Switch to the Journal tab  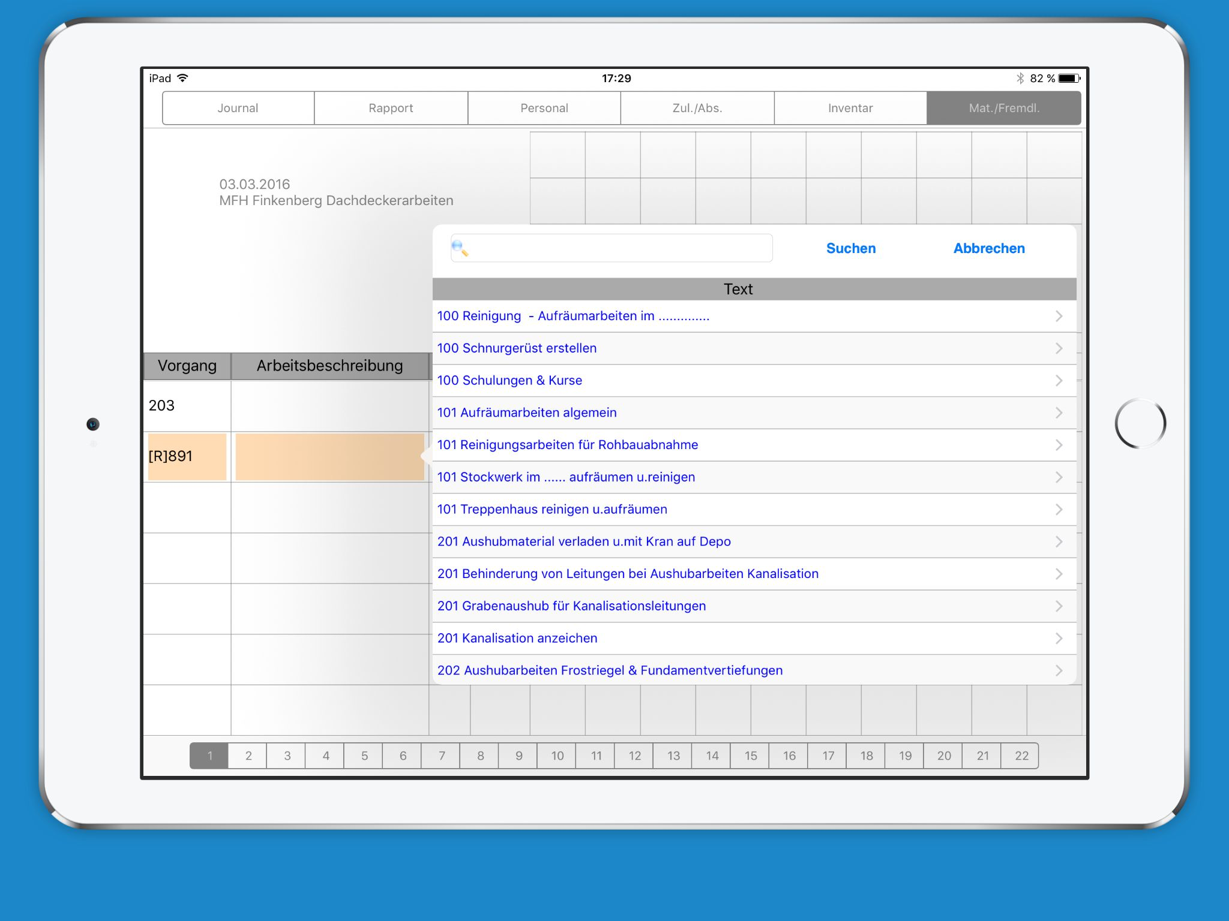point(238,108)
